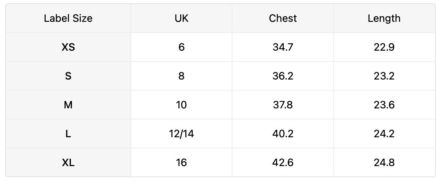Select the XS label size cell
The image size is (436, 182).
(x=68, y=47)
